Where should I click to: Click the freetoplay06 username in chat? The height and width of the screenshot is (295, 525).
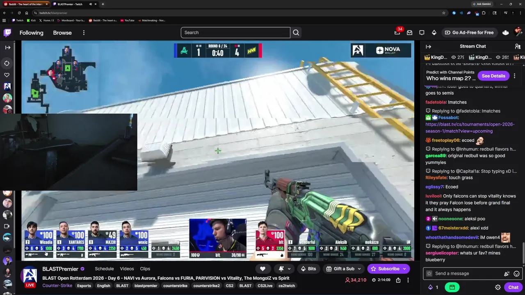[x=445, y=140]
